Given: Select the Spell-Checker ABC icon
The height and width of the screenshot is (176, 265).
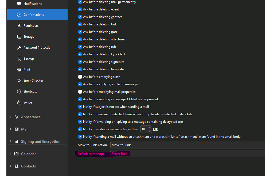Looking at the screenshot, I should [19, 81].
